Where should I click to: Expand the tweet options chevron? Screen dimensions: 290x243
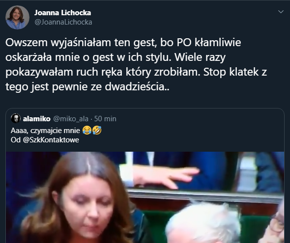coord(281,12)
